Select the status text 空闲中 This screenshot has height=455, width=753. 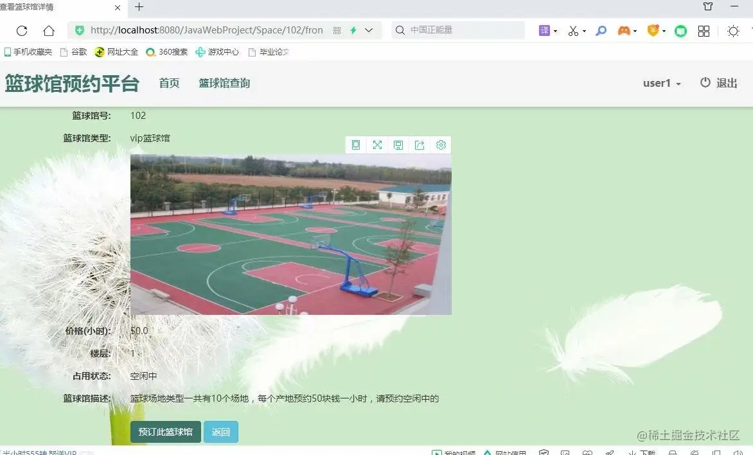(x=143, y=376)
